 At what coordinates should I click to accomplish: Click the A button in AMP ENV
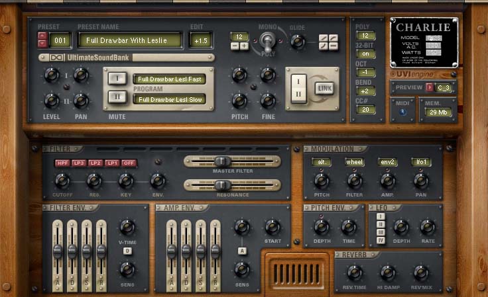(x=242, y=251)
